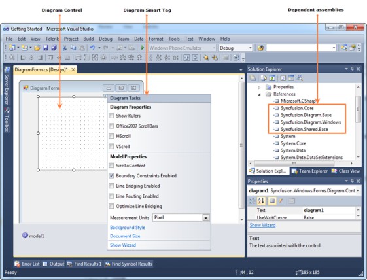367x280 pixels.
Task: Open the Undo history dropdown arrow
Action: [99, 48]
